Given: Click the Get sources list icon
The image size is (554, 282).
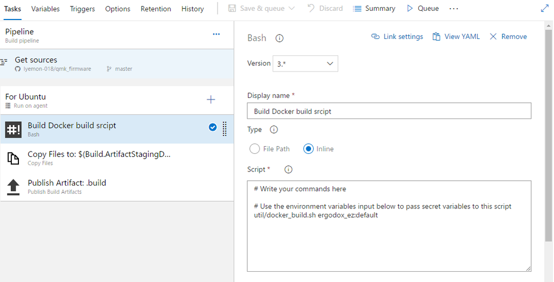Looking at the screenshot, I should coord(4,62).
